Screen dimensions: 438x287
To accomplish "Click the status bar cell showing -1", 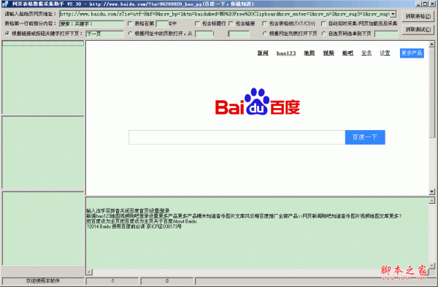I will pyautogui.click(x=112, y=281).
